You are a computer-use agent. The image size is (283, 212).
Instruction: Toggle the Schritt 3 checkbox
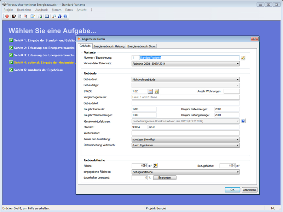11,55
